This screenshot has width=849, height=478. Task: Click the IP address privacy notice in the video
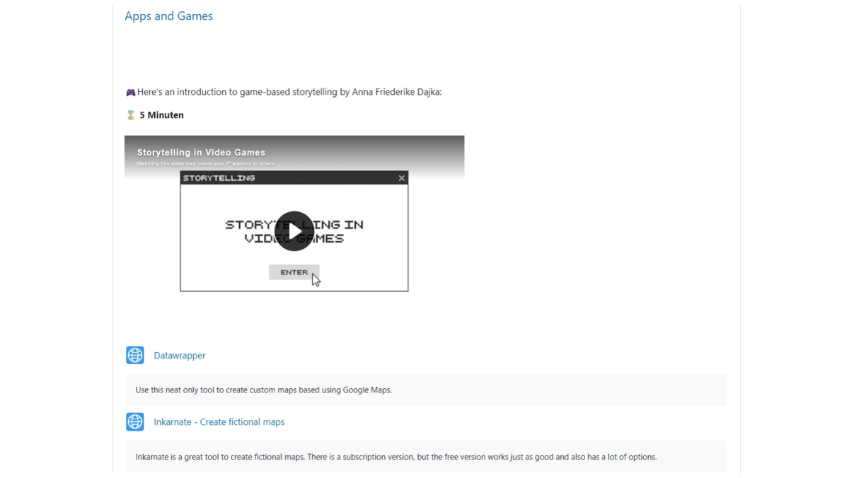(x=206, y=163)
